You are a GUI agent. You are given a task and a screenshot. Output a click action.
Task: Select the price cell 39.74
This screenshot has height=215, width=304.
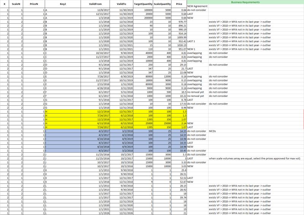click(179, 198)
